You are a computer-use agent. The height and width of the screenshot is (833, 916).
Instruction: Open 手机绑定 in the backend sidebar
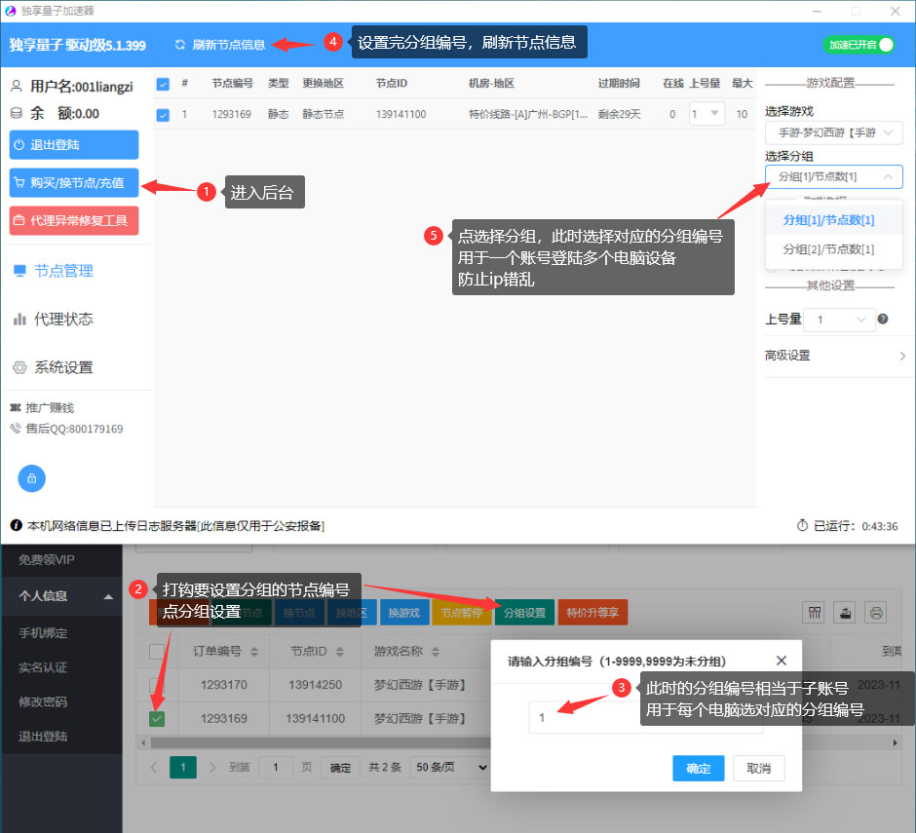(x=43, y=632)
